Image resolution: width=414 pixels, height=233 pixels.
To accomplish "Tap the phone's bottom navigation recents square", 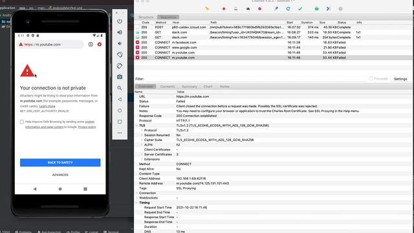I will 85,189.
